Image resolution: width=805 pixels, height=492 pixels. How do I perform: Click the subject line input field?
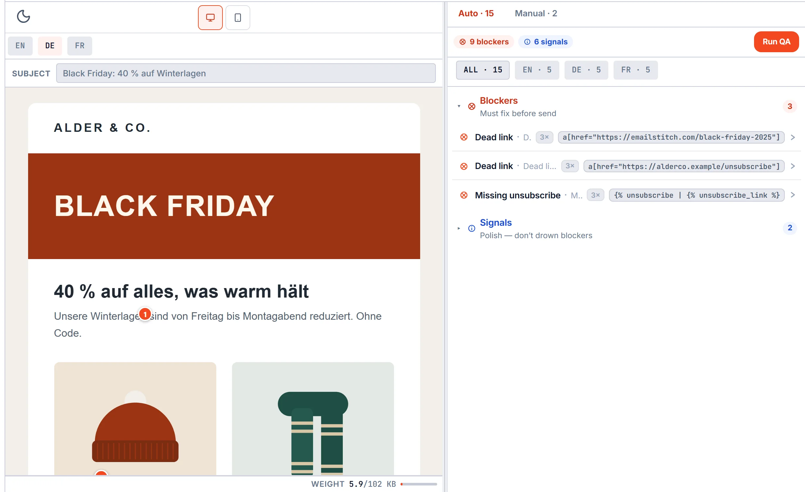246,73
